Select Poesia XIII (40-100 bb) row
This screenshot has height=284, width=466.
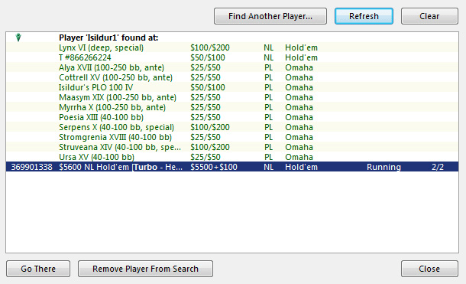point(232,117)
